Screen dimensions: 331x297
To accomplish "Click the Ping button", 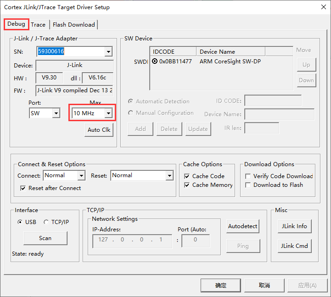I will [243, 246].
